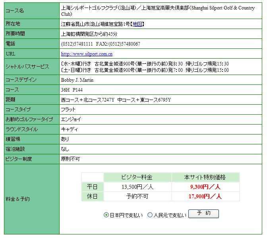Click the distance text 西コース＋北コース7247Y
Image resolution: width=267 pixels, height=238 pixels.
pyautogui.click(x=88, y=100)
